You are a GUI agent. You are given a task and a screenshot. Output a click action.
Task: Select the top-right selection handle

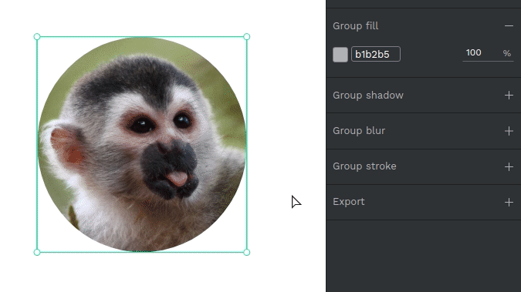click(246, 36)
